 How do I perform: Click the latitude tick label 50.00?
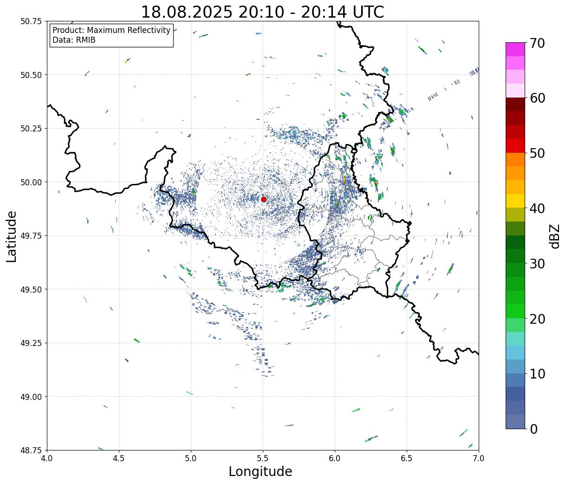[31, 182]
